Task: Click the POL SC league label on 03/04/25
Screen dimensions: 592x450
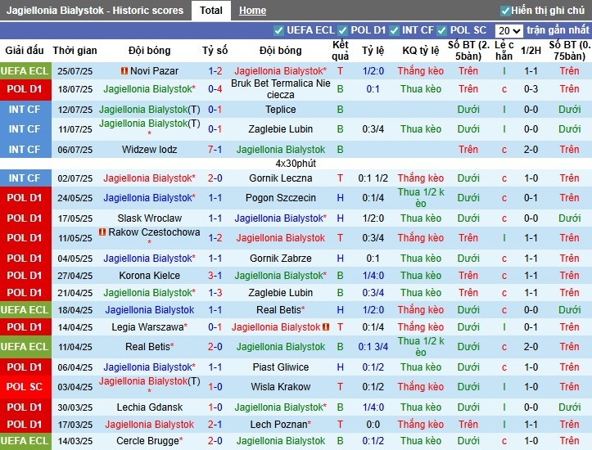Action: [x=25, y=387]
